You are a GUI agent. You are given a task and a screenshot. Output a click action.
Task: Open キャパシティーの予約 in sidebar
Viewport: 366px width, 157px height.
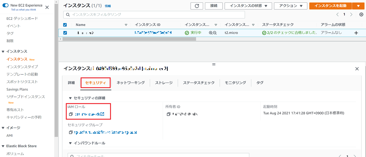pos(24,117)
